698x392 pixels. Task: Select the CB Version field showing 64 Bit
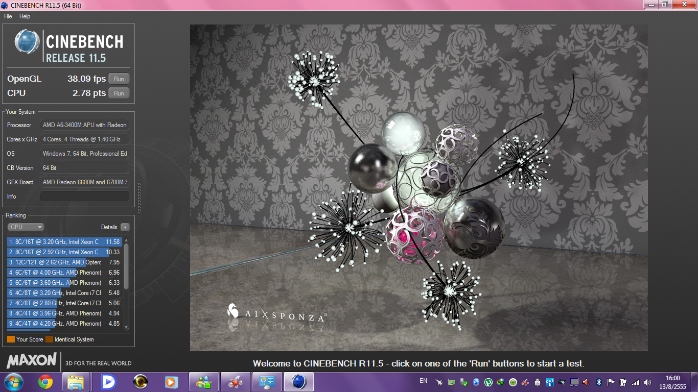pyautogui.click(x=85, y=168)
